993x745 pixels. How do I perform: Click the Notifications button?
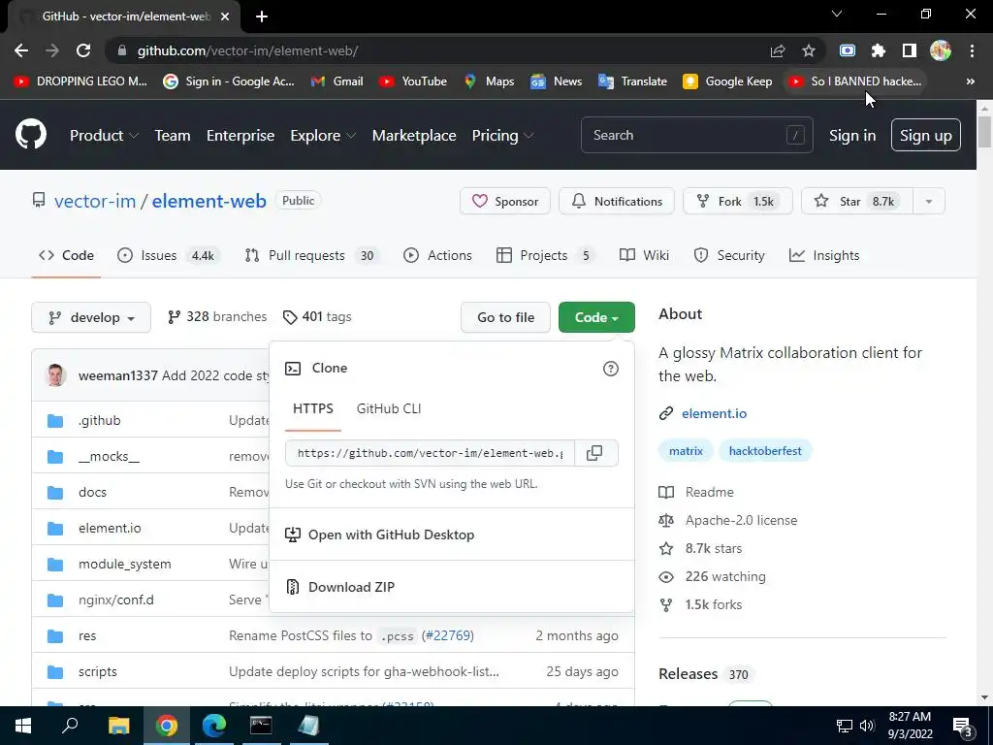(617, 202)
